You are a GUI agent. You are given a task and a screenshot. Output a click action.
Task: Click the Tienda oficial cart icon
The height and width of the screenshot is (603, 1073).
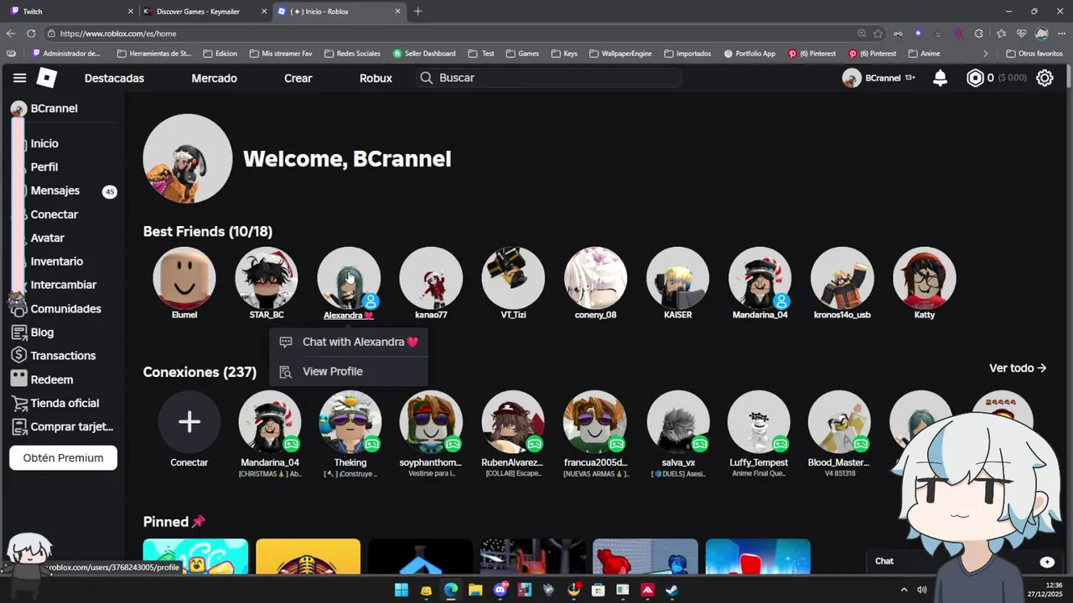(x=18, y=403)
